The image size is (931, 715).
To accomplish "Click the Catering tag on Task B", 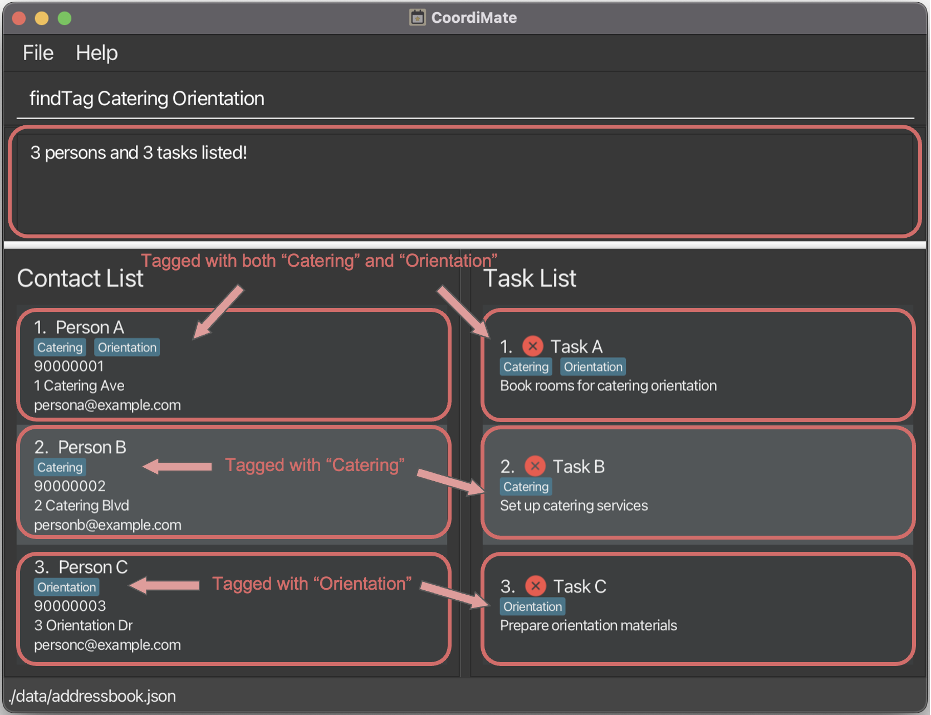I will point(526,487).
